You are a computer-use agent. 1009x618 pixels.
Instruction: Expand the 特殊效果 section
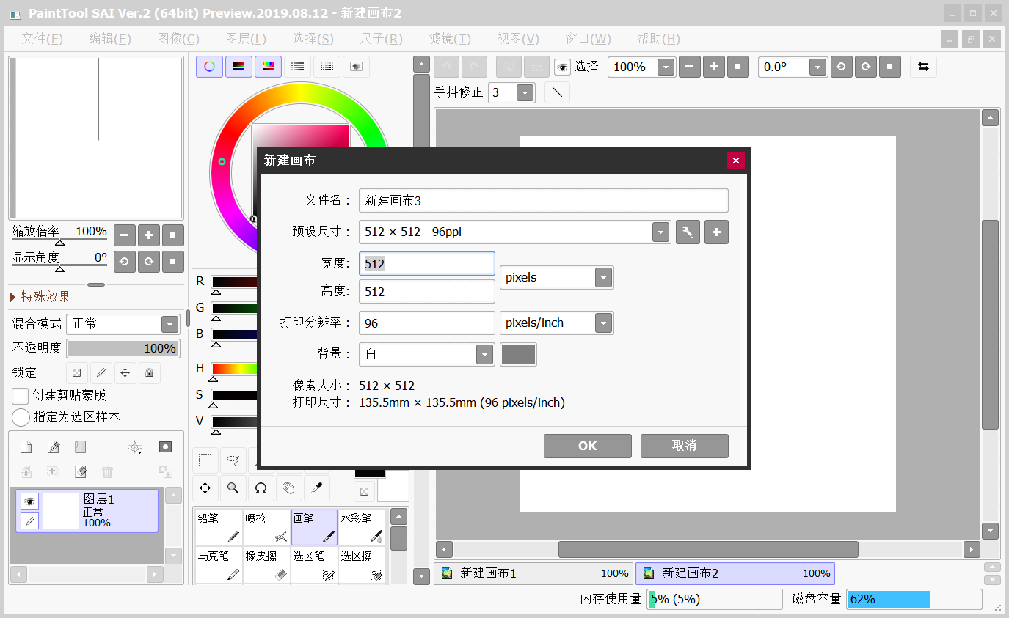40,296
